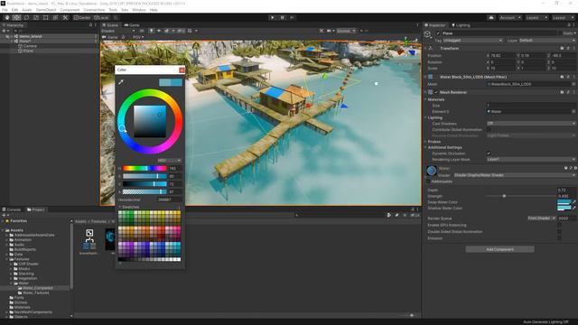Open the Cast Shadows dropdown
578x325 pixels.
[x=531, y=124]
